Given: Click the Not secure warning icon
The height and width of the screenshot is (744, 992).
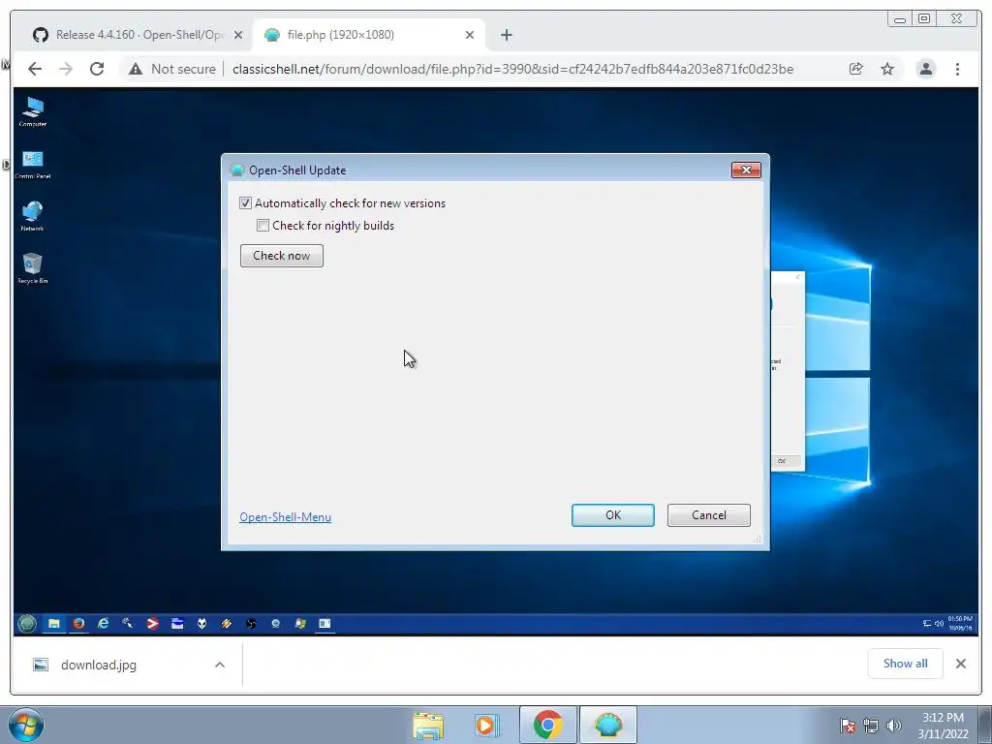Looking at the screenshot, I should click(x=136, y=69).
